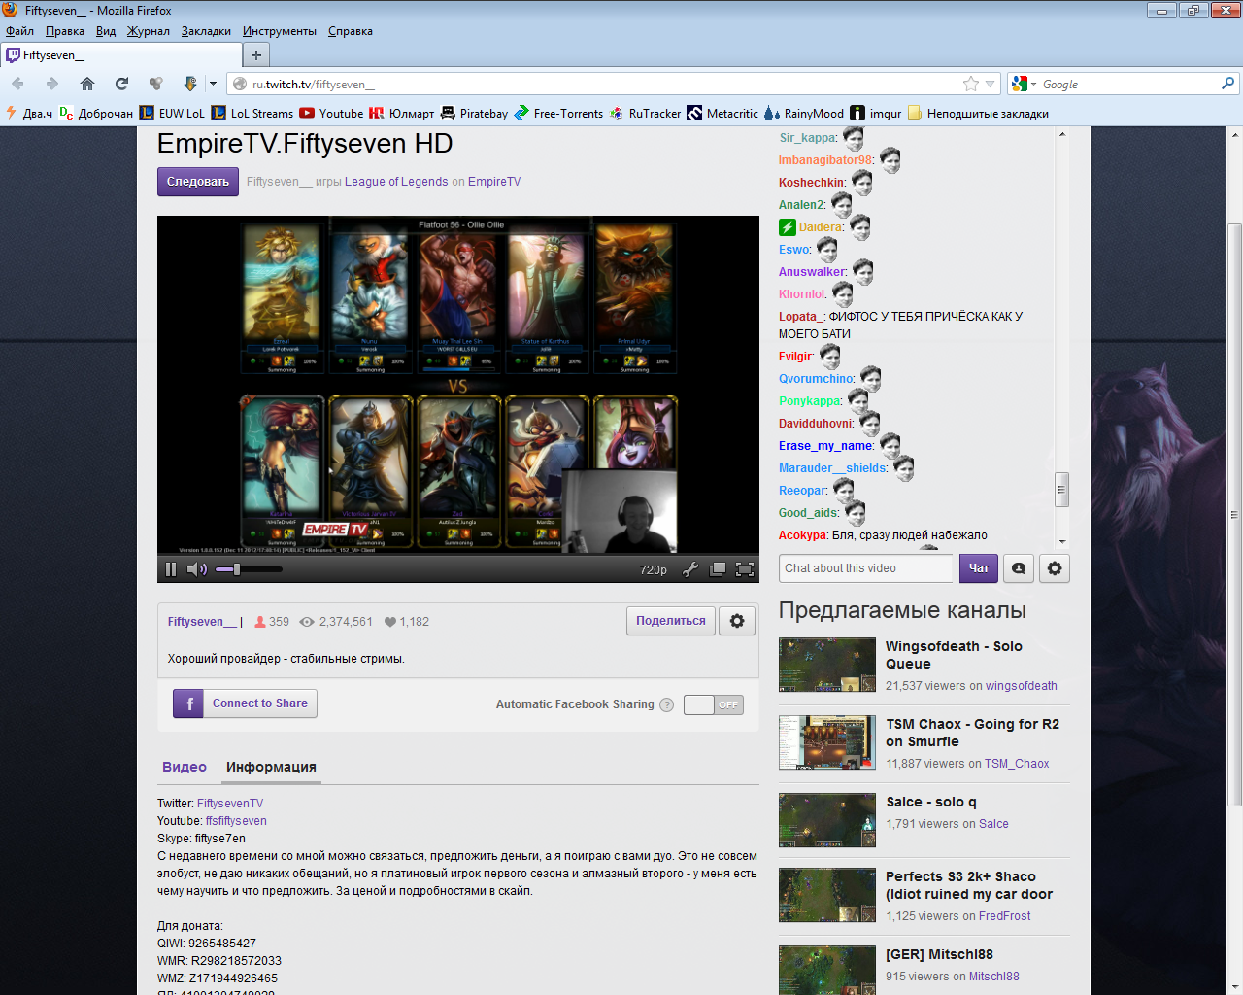Open the RainyMood bookmark
This screenshot has height=995, width=1243.
804,114
